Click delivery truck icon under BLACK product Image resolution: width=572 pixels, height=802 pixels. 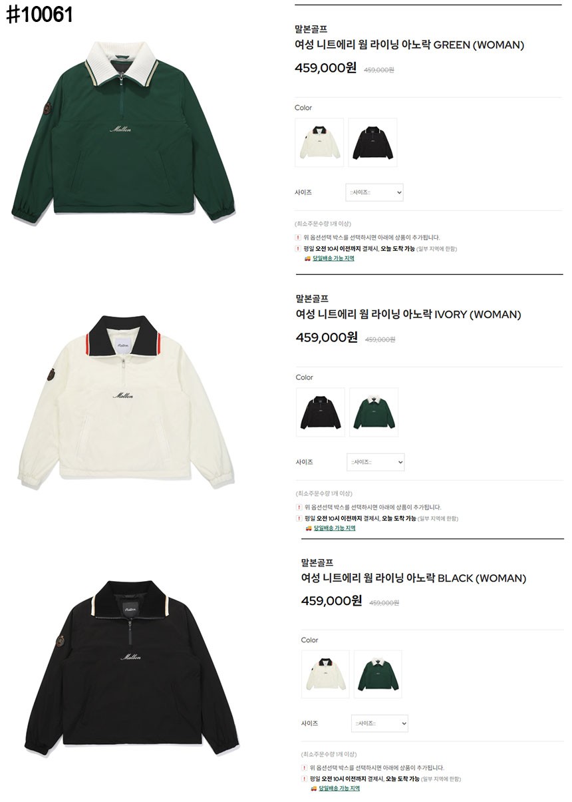click(313, 788)
